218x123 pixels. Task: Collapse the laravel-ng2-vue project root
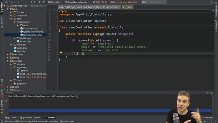point(4,6)
